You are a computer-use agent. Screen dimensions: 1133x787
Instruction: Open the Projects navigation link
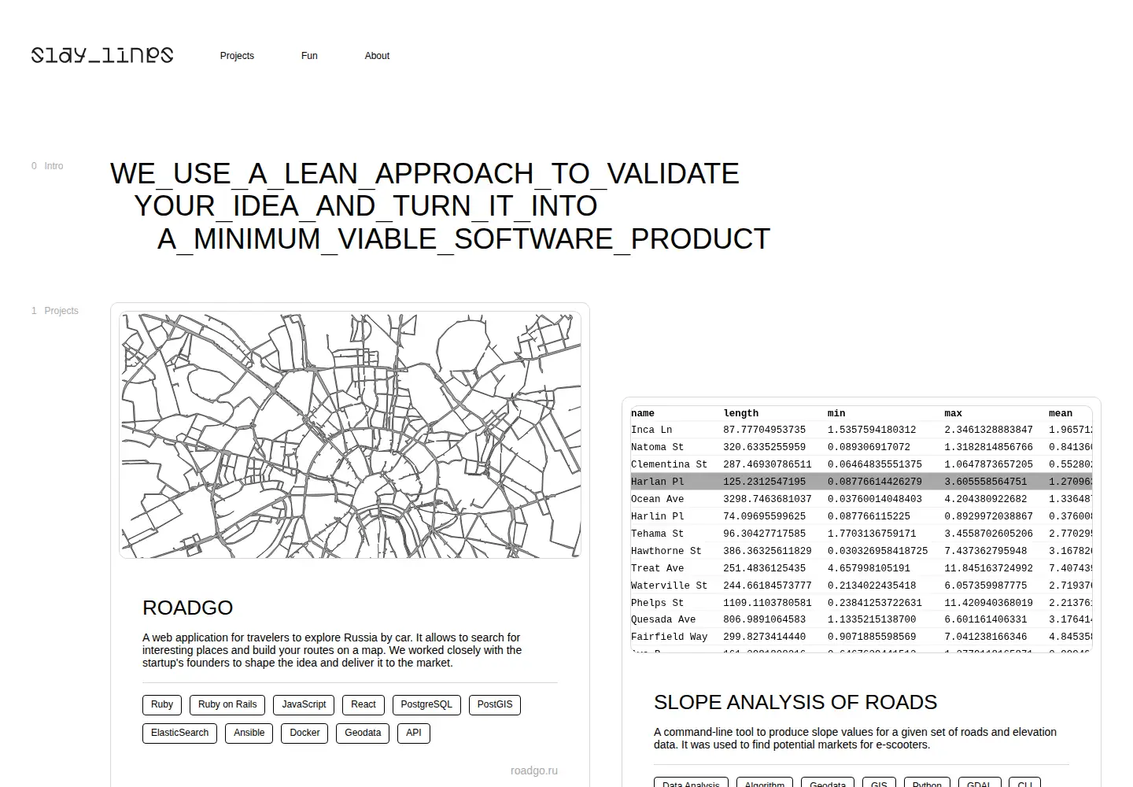point(237,56)
